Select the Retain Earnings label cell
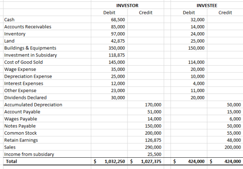The image size is (243, 169). tap(21, 140)
